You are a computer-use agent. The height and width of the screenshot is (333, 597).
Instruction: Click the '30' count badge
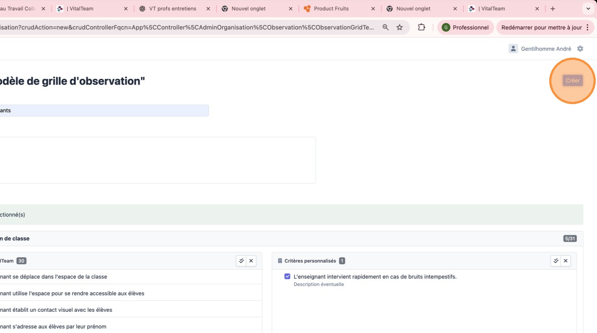(x=21, y=261)
